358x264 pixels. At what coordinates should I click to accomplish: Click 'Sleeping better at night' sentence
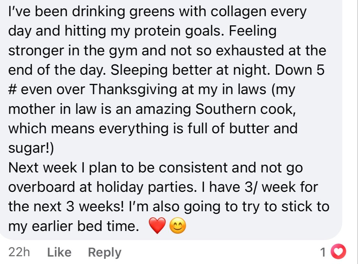[x=191, y=70]
